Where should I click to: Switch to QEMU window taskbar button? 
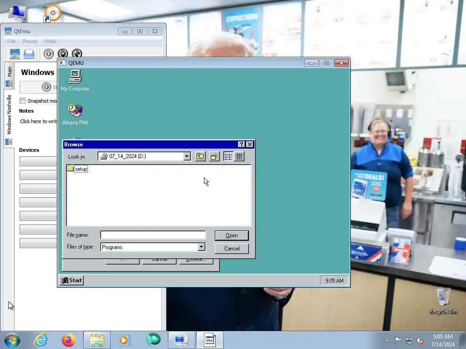209,340
